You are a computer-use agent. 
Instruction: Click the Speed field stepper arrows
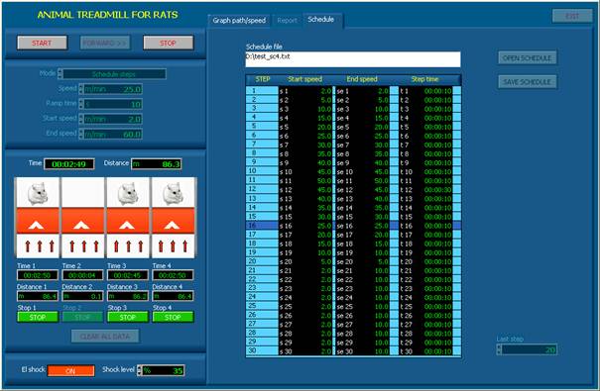[x=80, y=89]
